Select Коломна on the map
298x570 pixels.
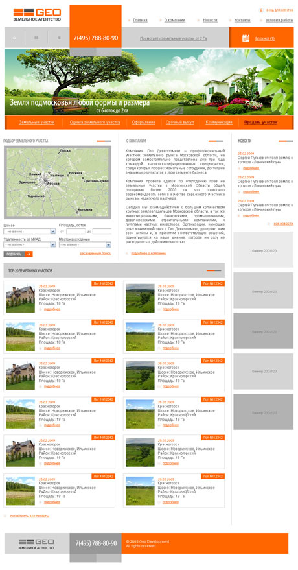[x=86, y=209]
